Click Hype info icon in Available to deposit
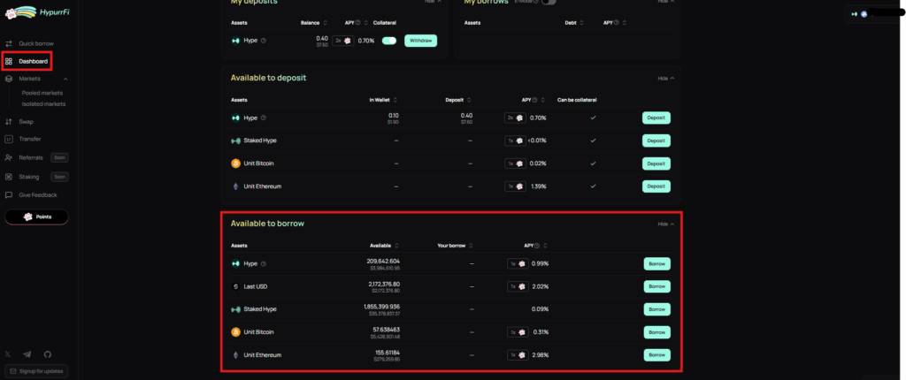Viewport: 906px width, 380px height. tap(264, 118)
